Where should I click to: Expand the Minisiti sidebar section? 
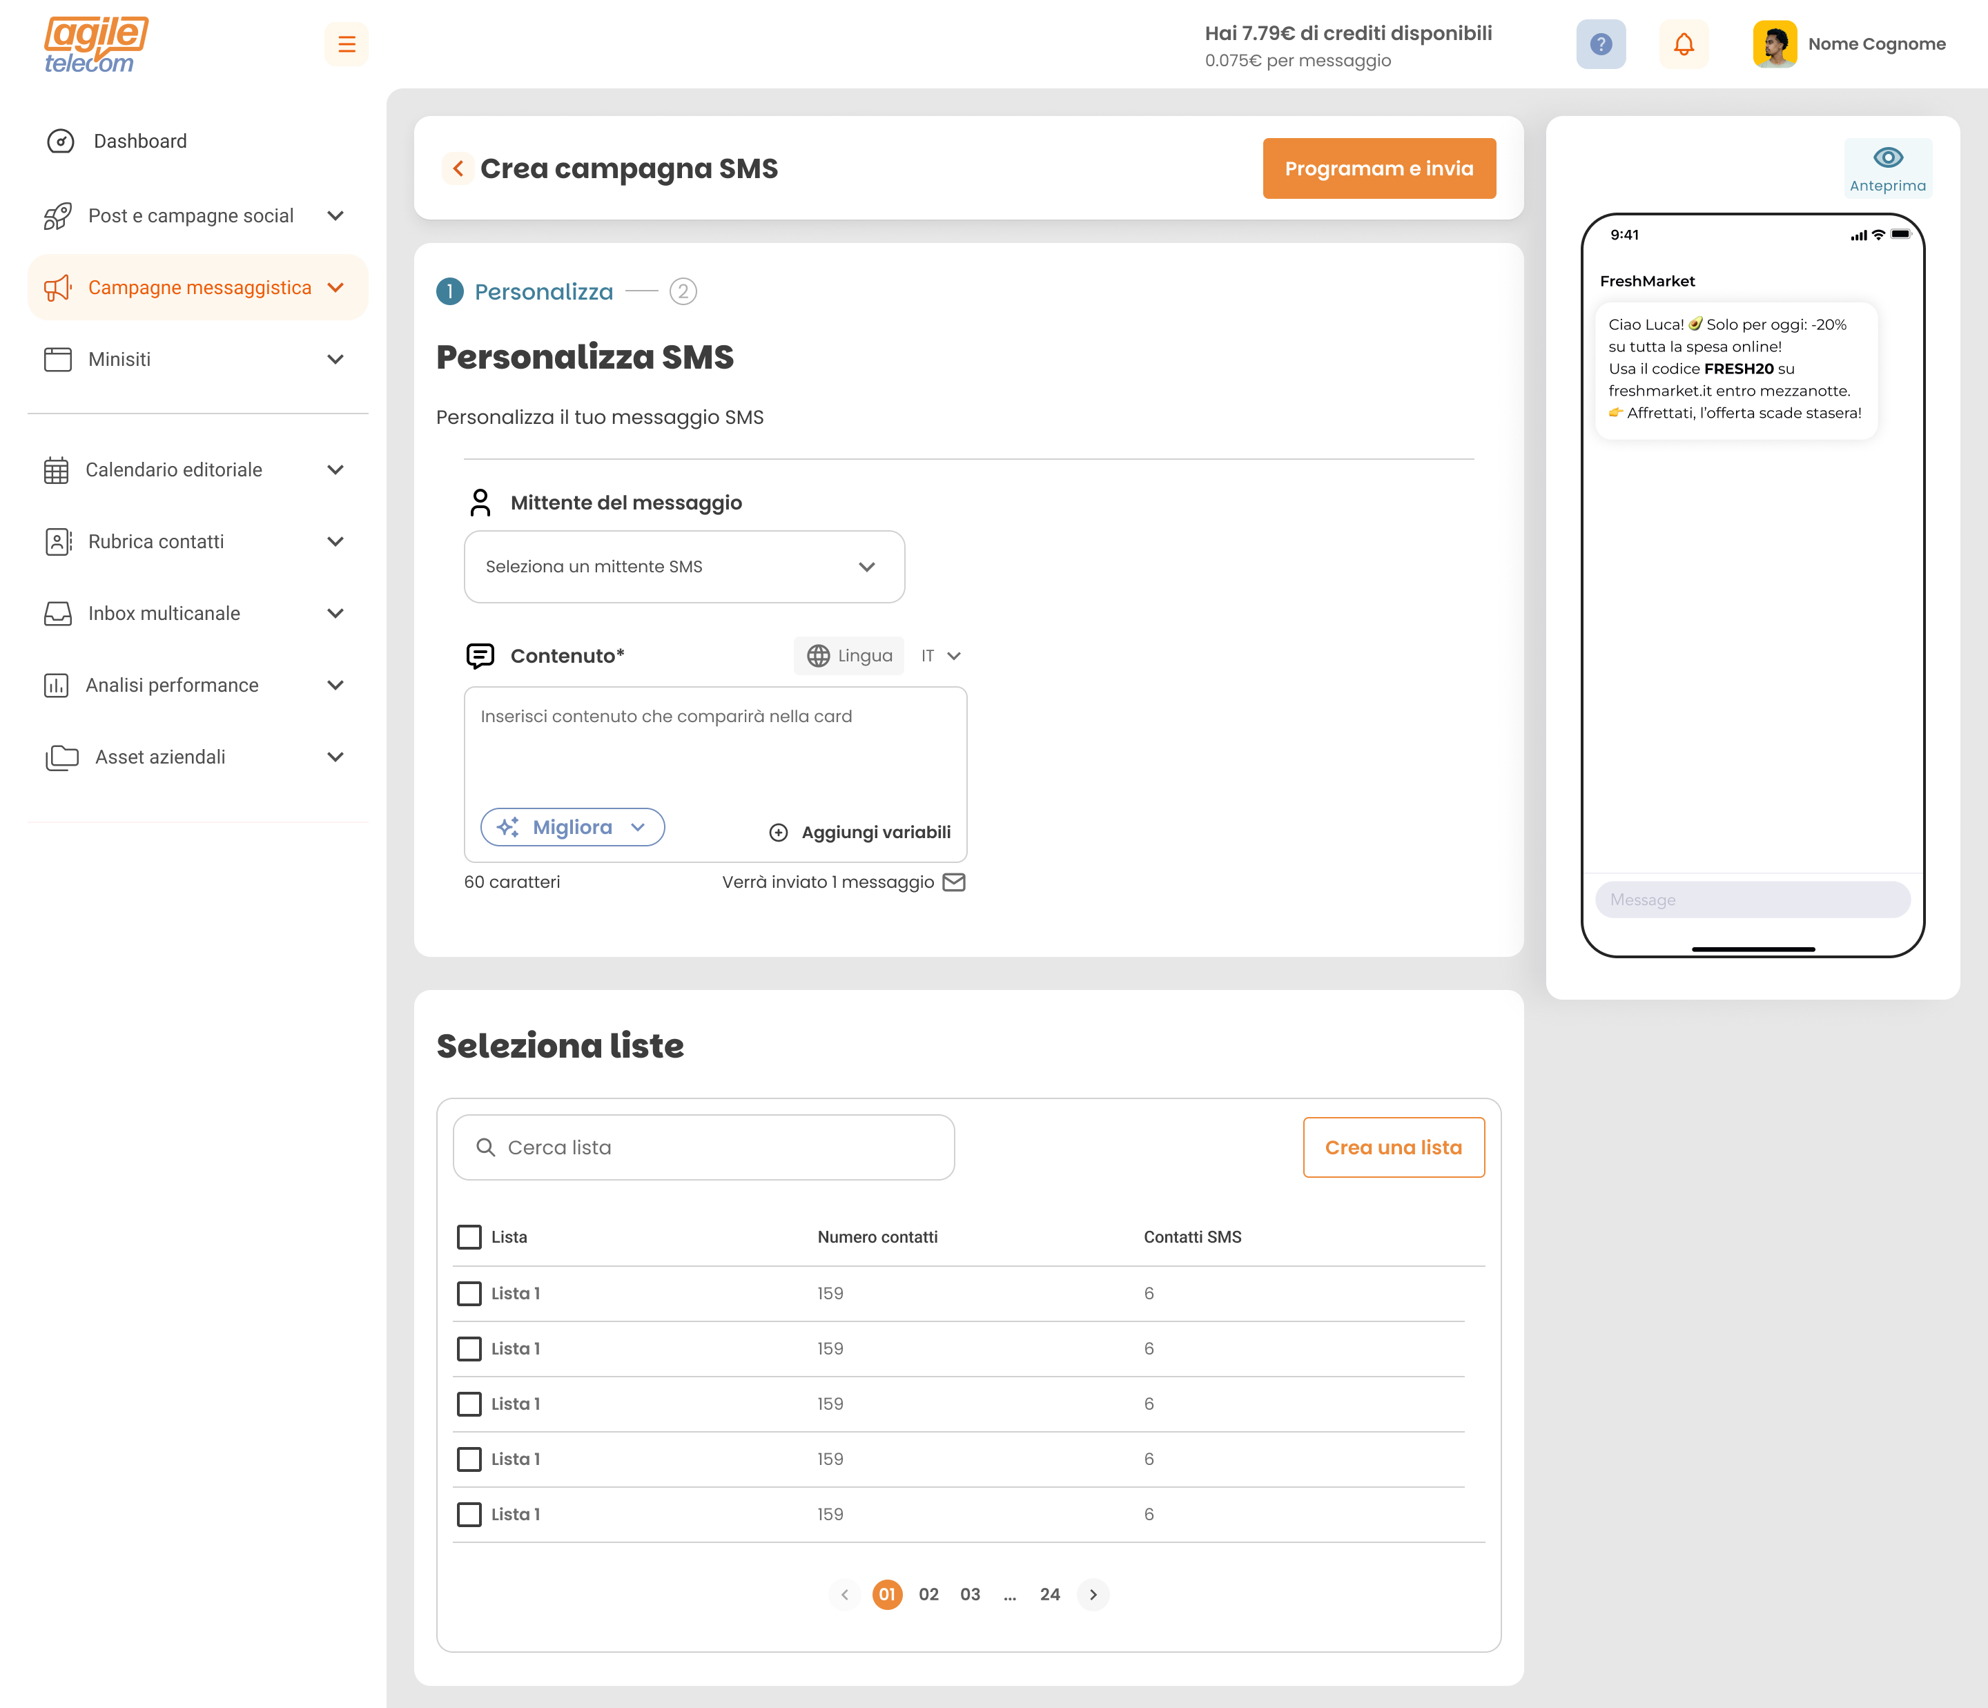click(x=119, y=359)
